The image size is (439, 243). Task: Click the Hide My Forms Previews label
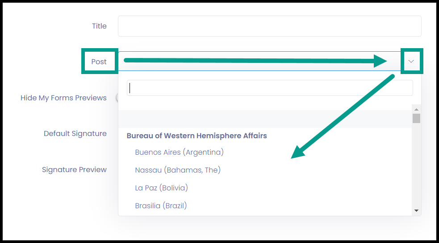pos(63,98)
